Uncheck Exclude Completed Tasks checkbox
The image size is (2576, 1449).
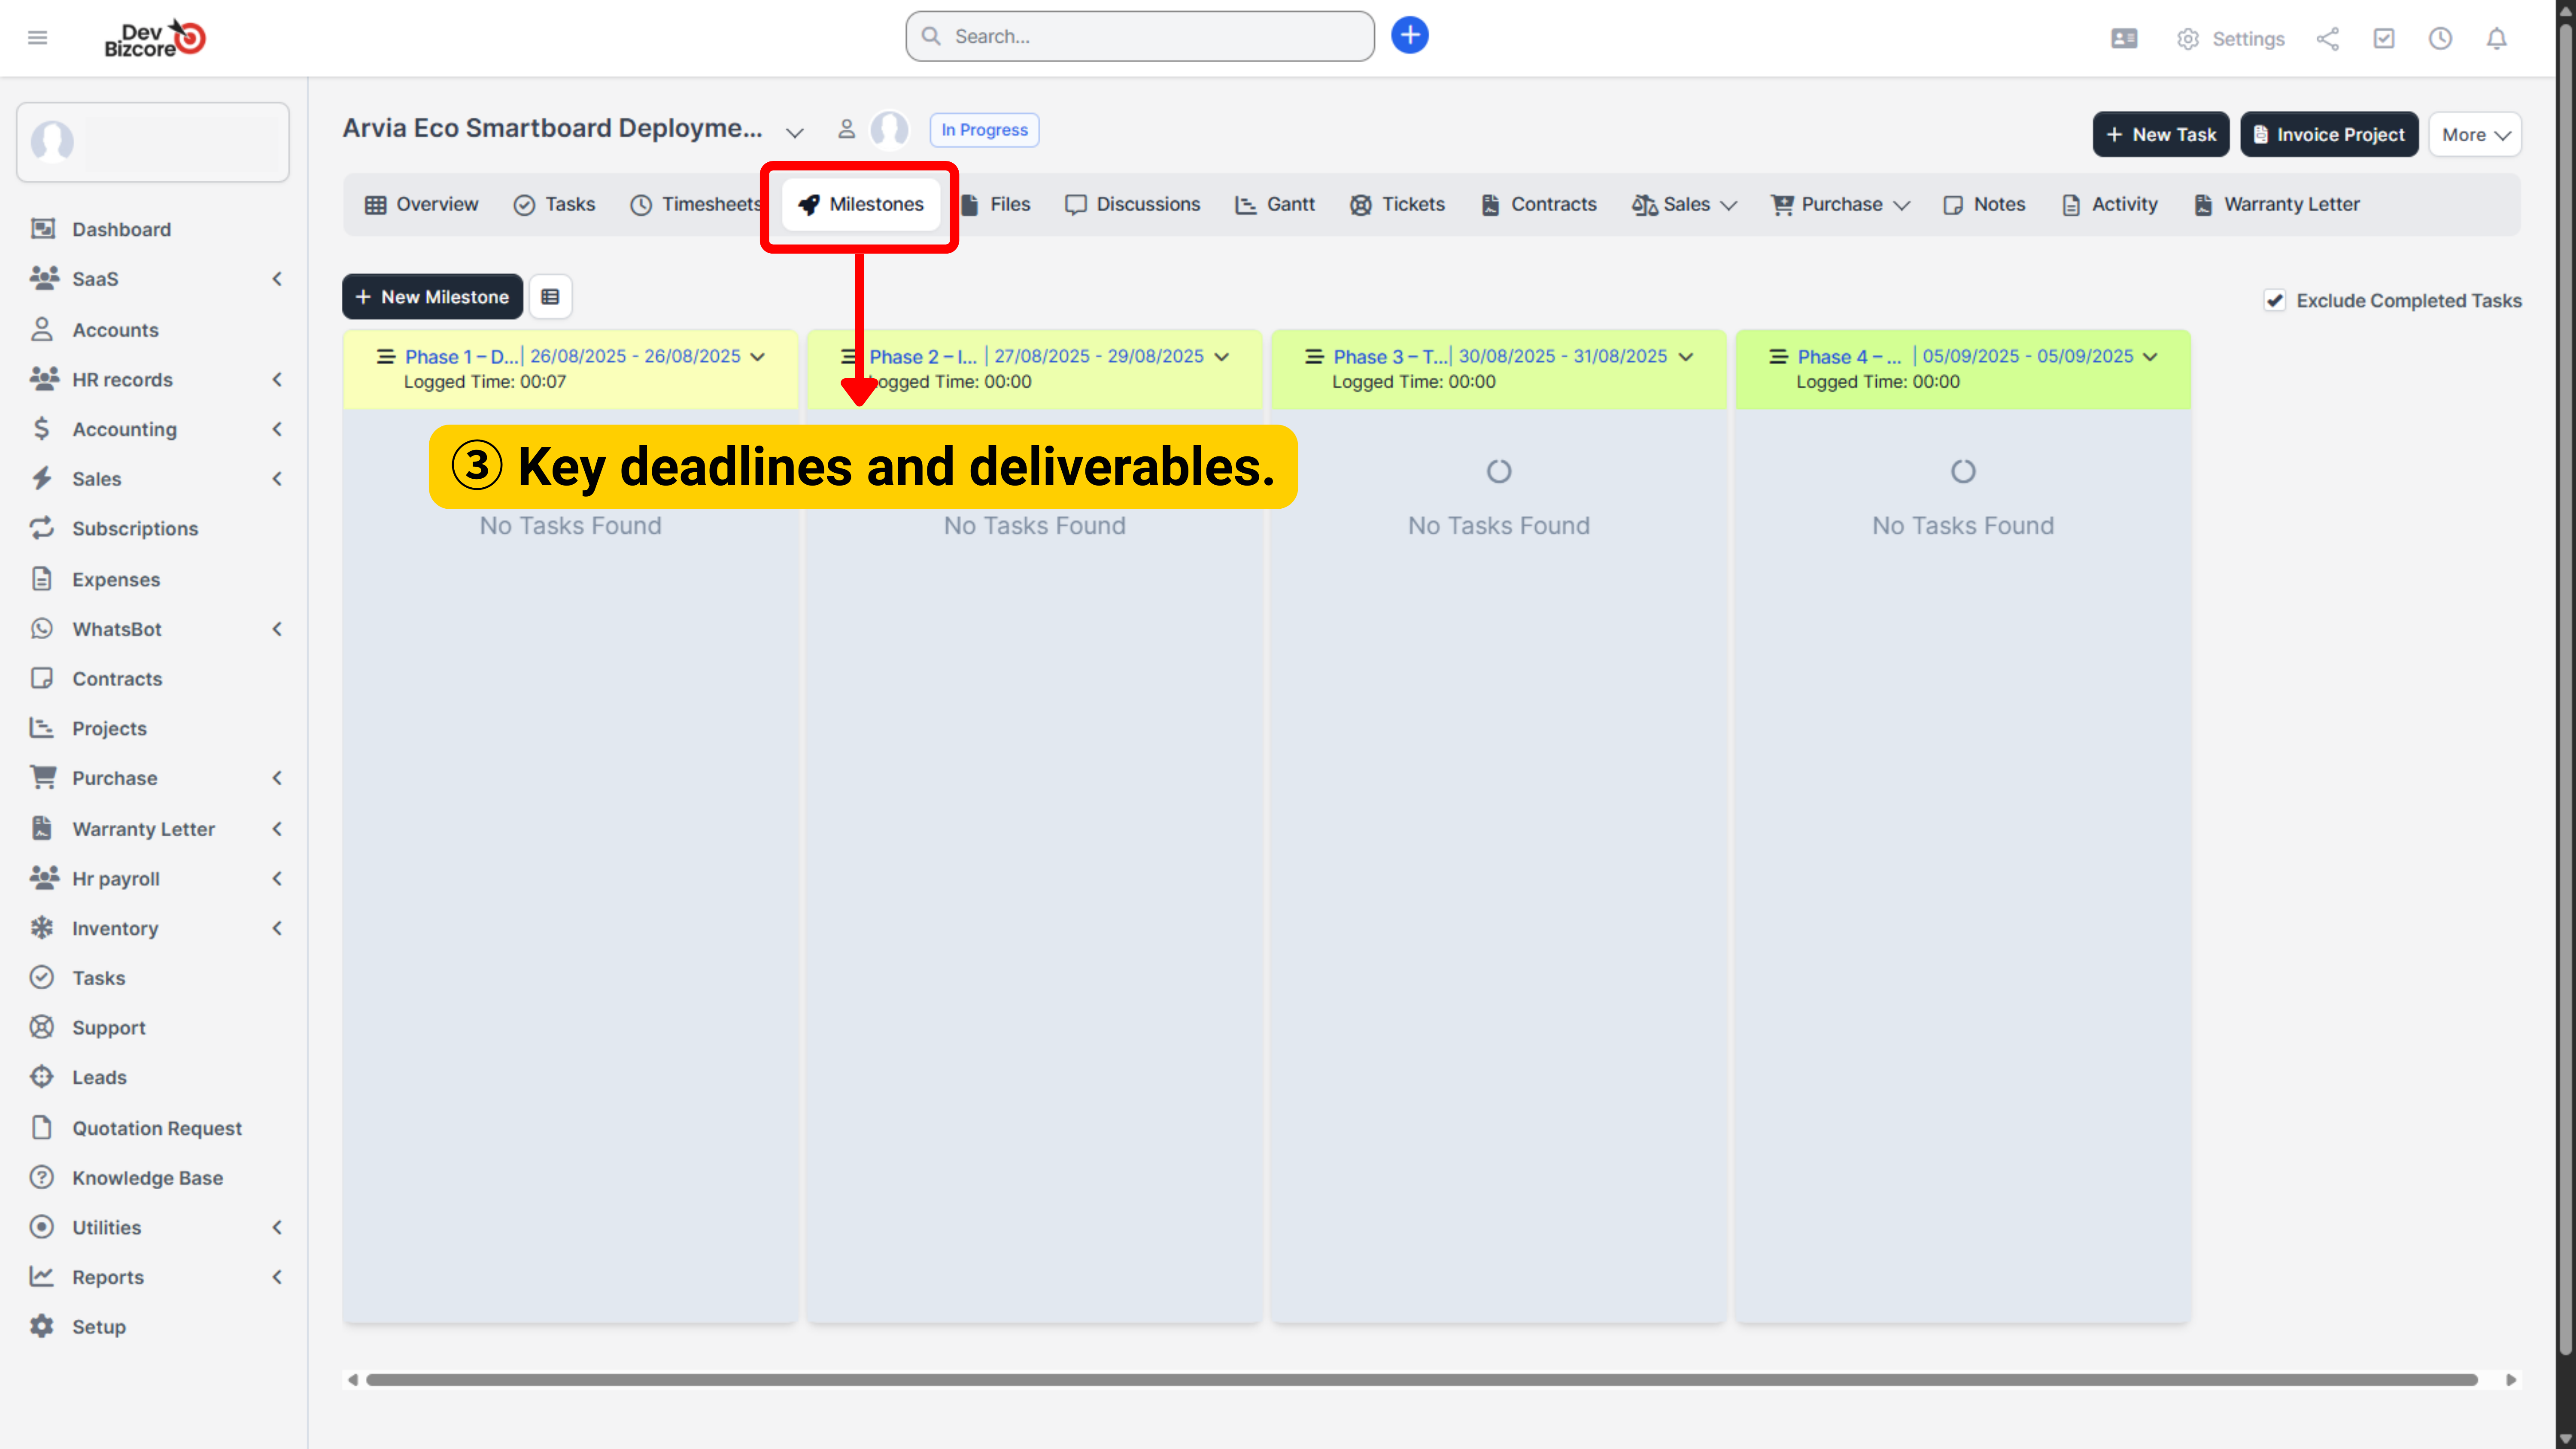(2275, 301)
